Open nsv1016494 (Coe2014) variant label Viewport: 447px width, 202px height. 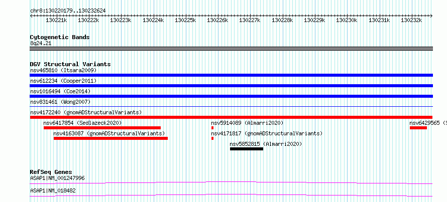60,91
